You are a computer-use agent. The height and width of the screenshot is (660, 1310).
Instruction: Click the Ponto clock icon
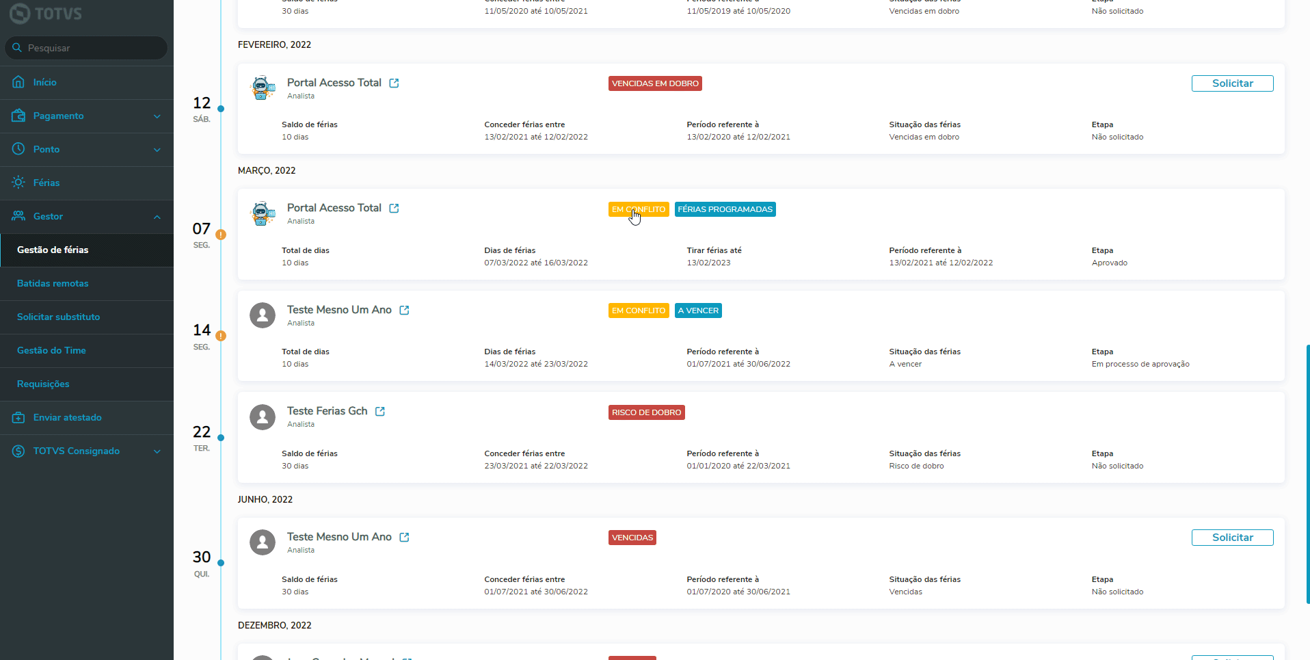pos(18,149)
